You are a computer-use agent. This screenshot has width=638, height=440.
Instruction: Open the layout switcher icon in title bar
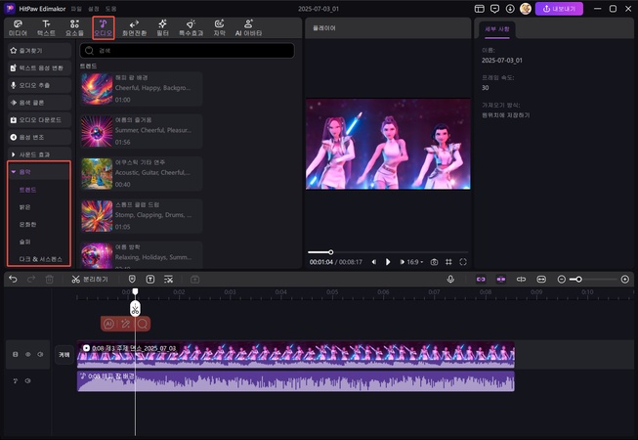(x=480, y=9)
